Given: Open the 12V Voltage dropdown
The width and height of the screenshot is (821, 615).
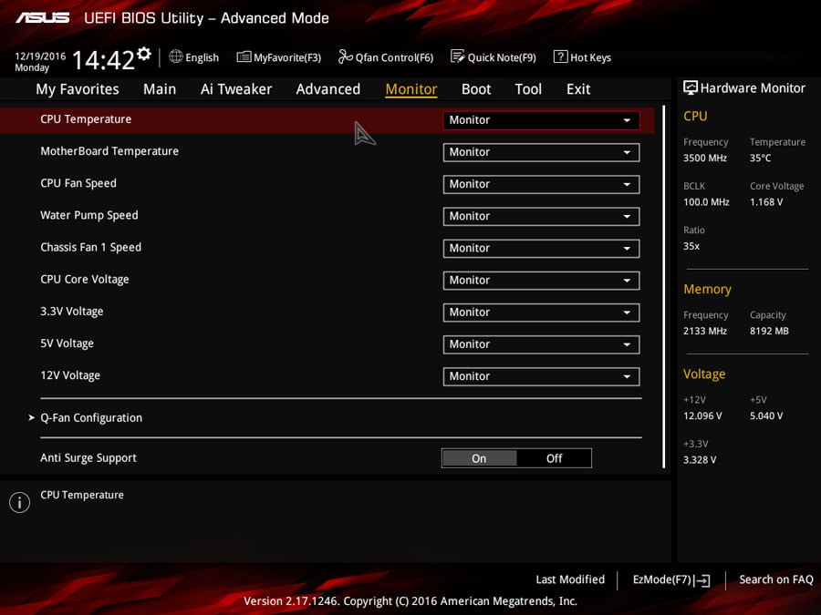Looking at the screenshot, I should click(541, 376).
